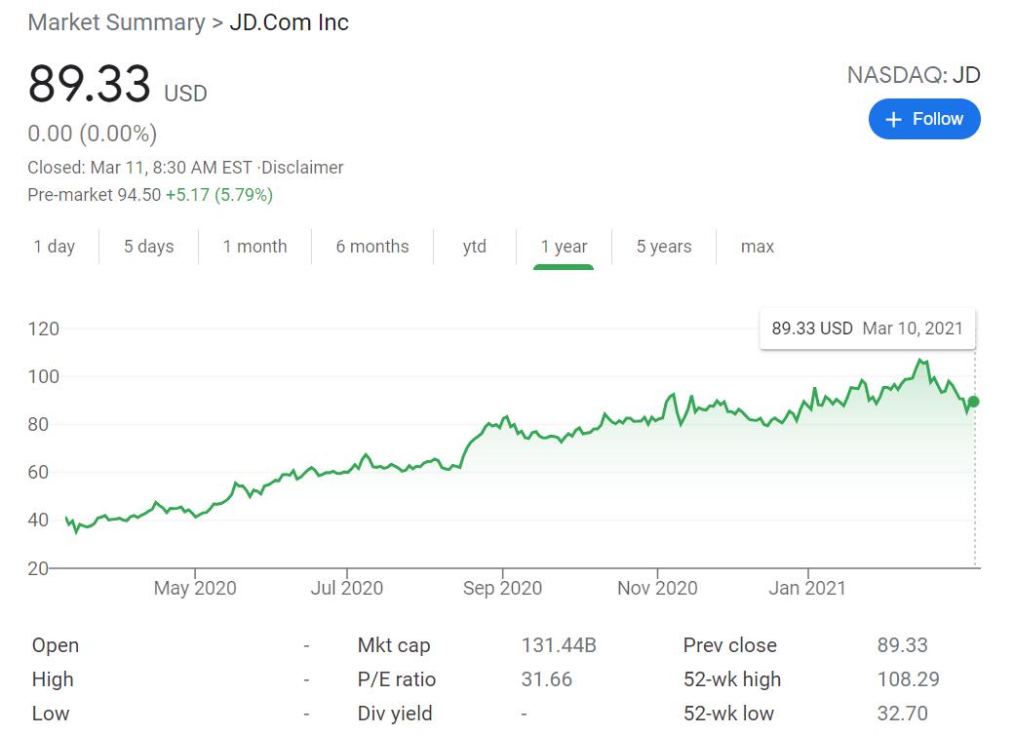The height and width of the screenshot is (735, 1015).
Task: Switch to the 1 day chart view
Action: 56,247
